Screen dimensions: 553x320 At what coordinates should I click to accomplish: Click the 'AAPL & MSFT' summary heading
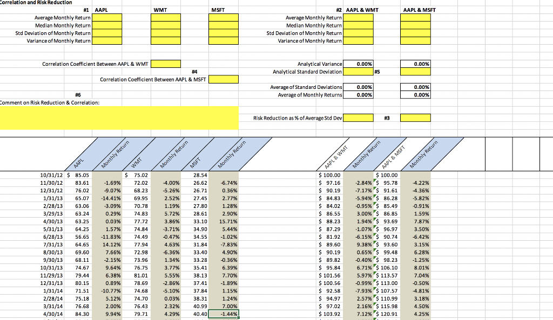(x=419, y=10)
